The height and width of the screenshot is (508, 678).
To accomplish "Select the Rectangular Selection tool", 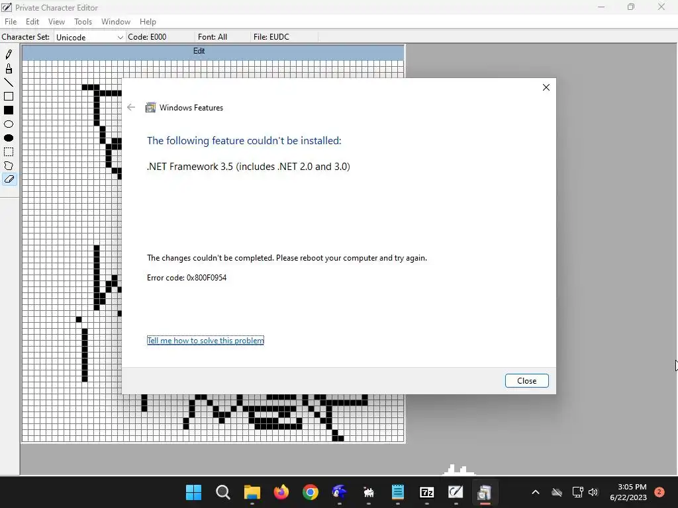I will point(9,151).
